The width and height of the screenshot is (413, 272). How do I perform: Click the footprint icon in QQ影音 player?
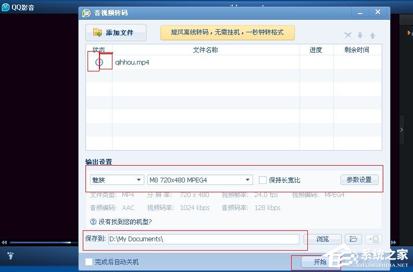coord(10,255)
